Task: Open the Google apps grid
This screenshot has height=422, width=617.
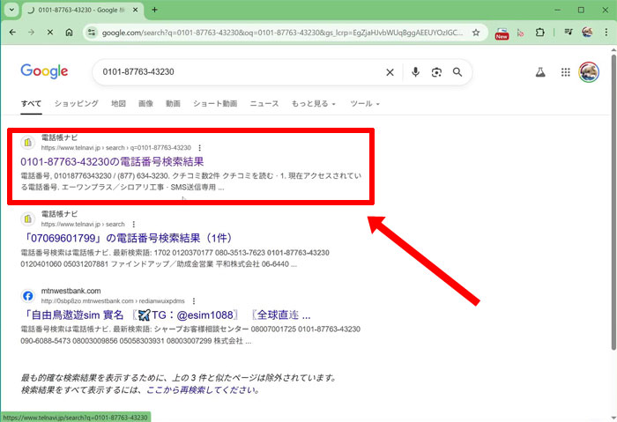Action: 565,72
